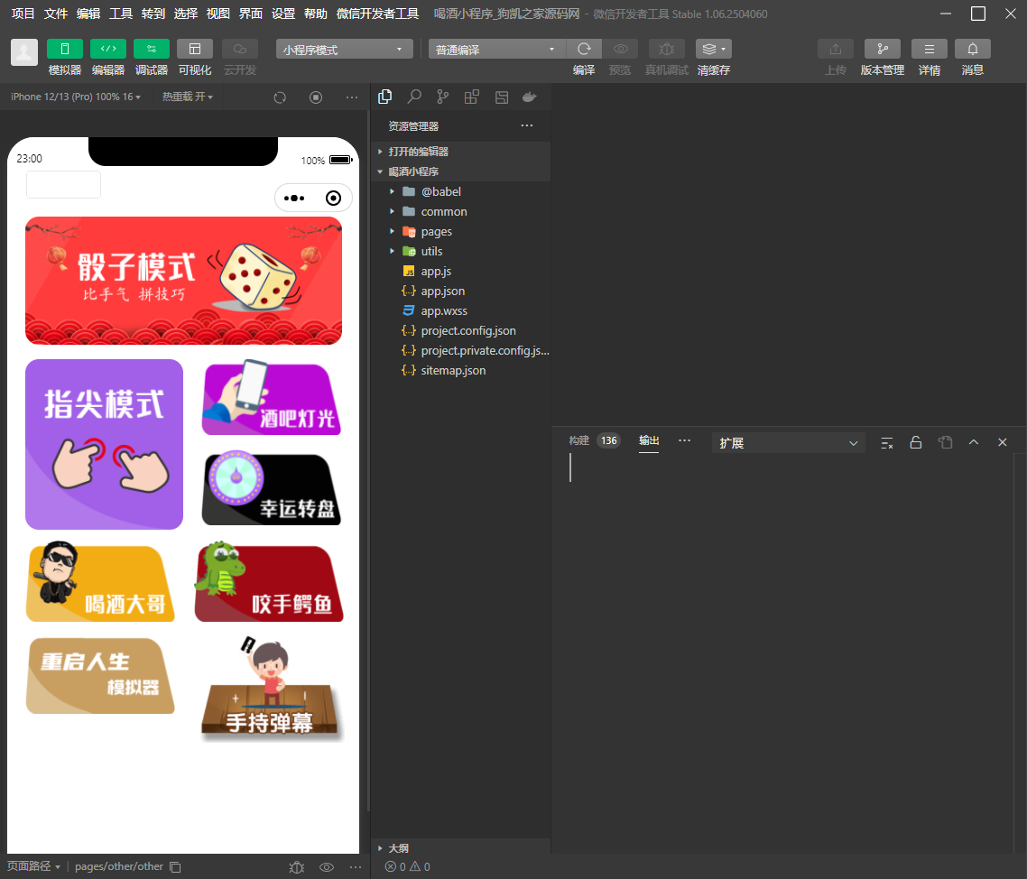Open the iPhone 12/13 device selector
1027x879 pixels.
pyautogui.click(x=51, y=97)
